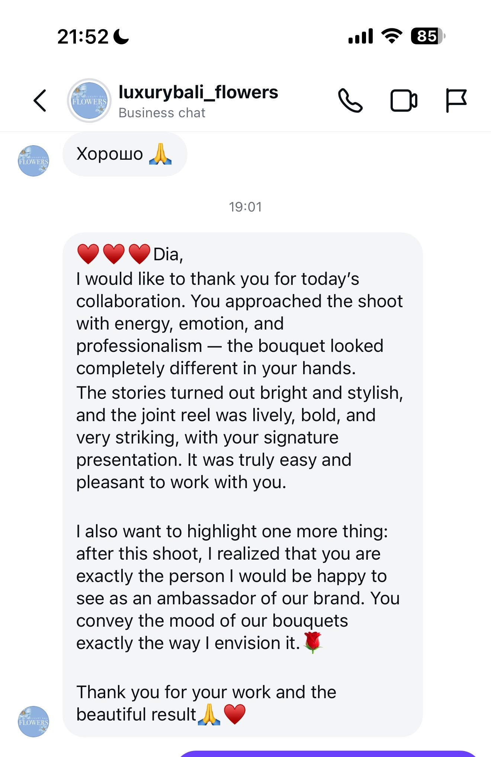Tap the avatar beside the long message's end
This screenshot has width=491, height=757.
click(x=33, y=722)
